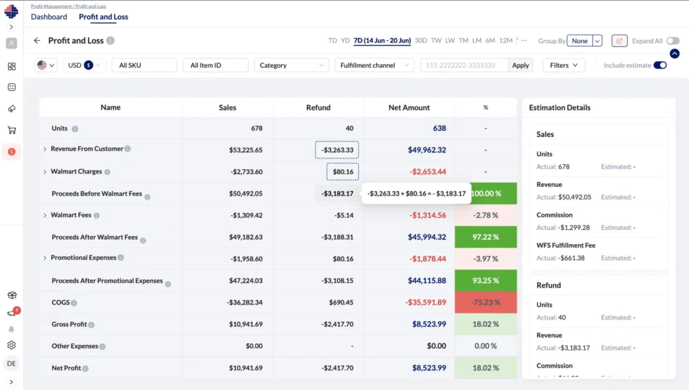This screenshot has width=689, height=390.
Task: Click the bottom sidebar expand chevron
Action: click(x=11, y=382)
